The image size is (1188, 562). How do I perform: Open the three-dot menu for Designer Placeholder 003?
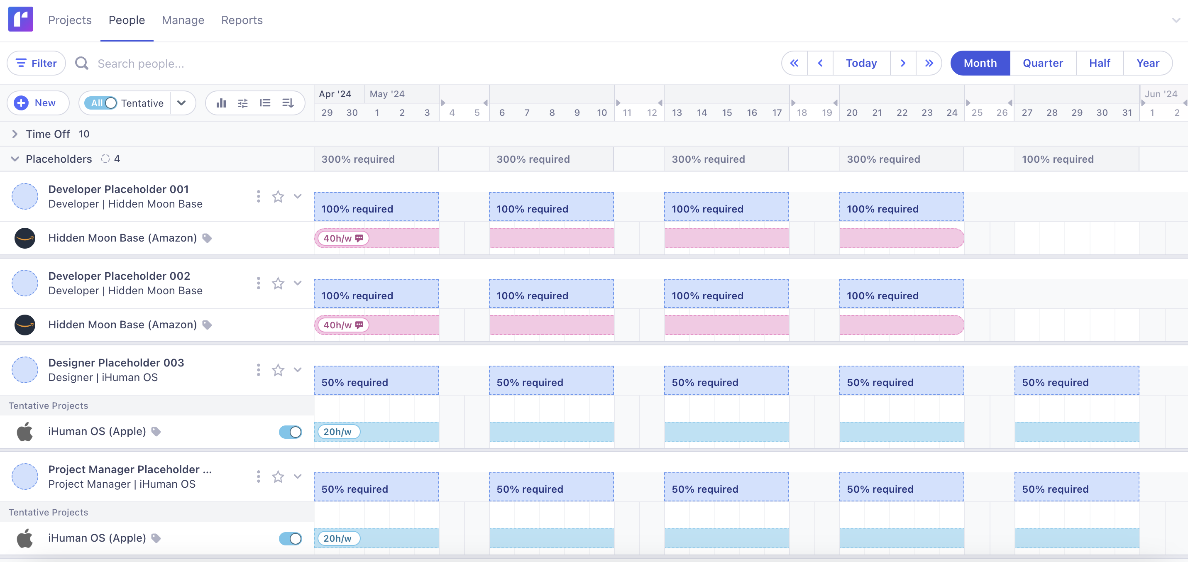(258, 369)
